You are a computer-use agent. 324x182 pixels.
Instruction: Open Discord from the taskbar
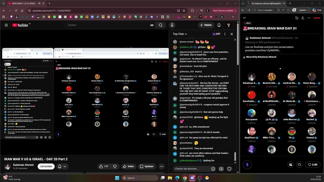tap(192, 178)
